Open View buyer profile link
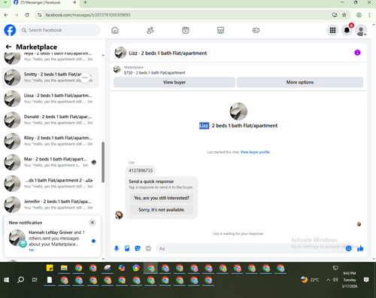 click(x=255, y=152)
